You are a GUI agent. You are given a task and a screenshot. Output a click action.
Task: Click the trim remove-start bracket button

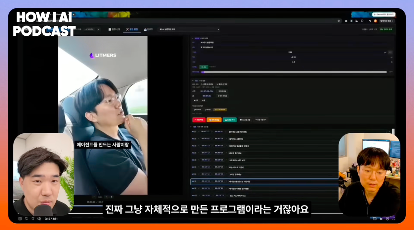tap(198, 110)
